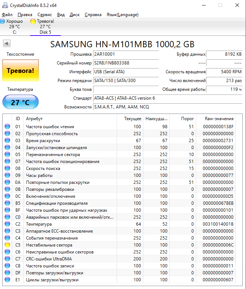246x289 pixels.
Task: Click the yellow Тревога! indicator for Disk 5
Action: point(33,21)
